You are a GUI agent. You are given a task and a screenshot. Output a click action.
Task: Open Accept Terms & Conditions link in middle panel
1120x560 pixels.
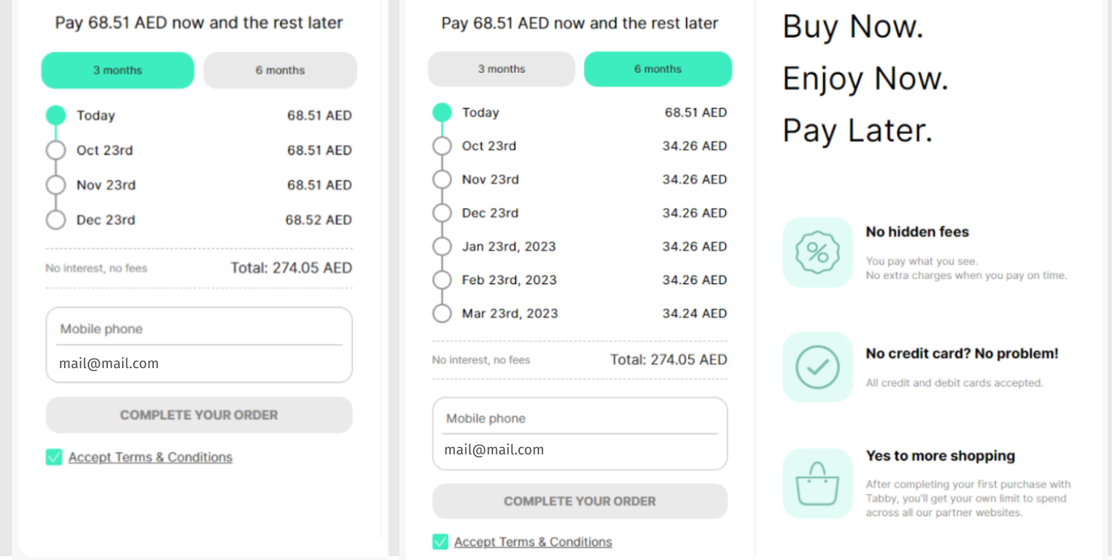pyautogui.click(x=533, y=542)
